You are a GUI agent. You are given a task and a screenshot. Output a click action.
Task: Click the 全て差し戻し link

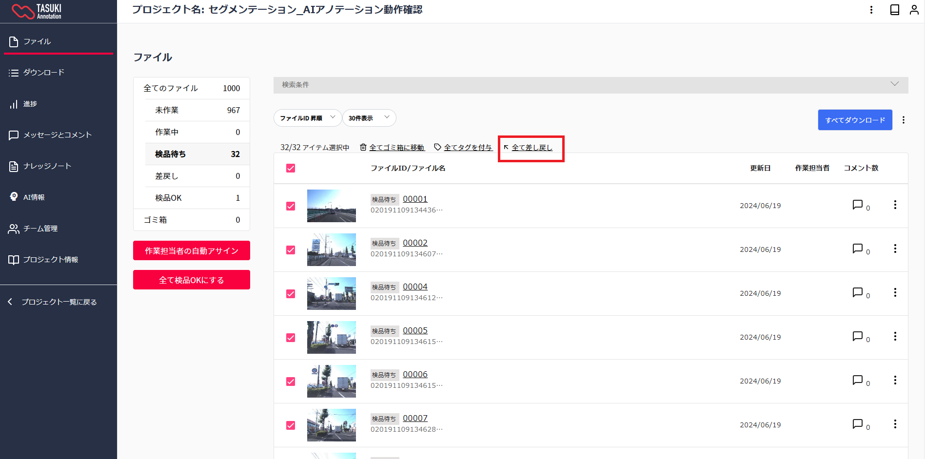(x=532, y=148)
